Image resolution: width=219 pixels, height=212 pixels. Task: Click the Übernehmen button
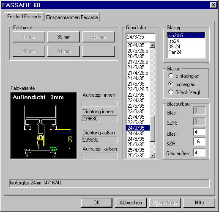click(165, 203)
